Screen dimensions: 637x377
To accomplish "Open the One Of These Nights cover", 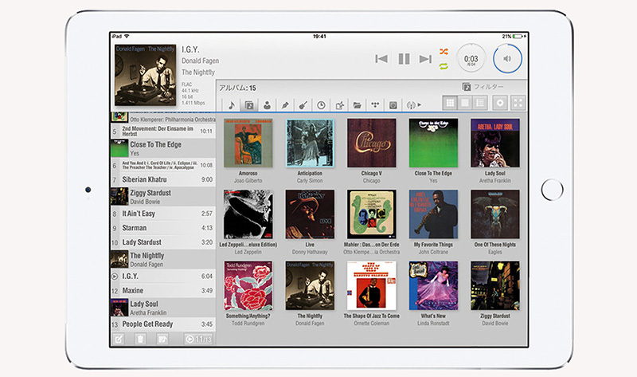I will coord(494,214).
